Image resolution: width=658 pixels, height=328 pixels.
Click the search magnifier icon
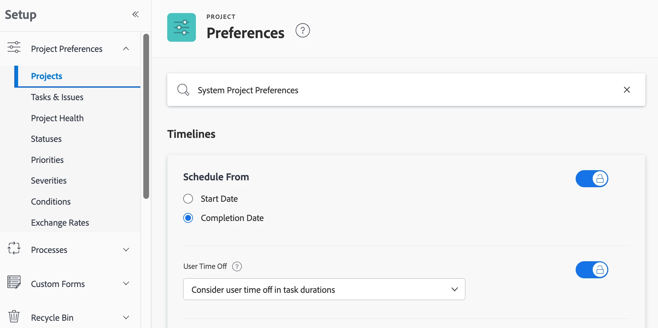pos(183,90)
